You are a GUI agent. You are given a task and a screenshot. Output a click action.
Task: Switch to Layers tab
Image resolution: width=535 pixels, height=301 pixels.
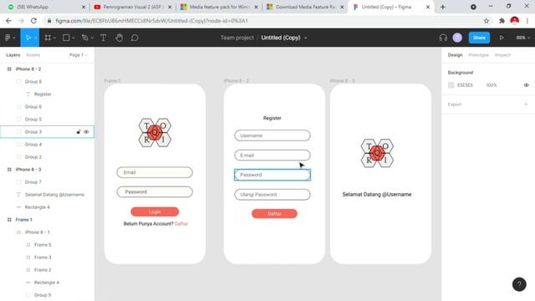click(x=13, y=55)
